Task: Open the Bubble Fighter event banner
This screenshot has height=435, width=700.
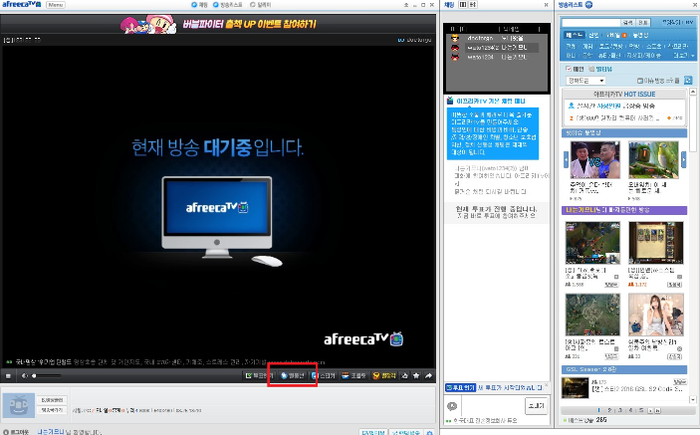Action: pos(218,24)
